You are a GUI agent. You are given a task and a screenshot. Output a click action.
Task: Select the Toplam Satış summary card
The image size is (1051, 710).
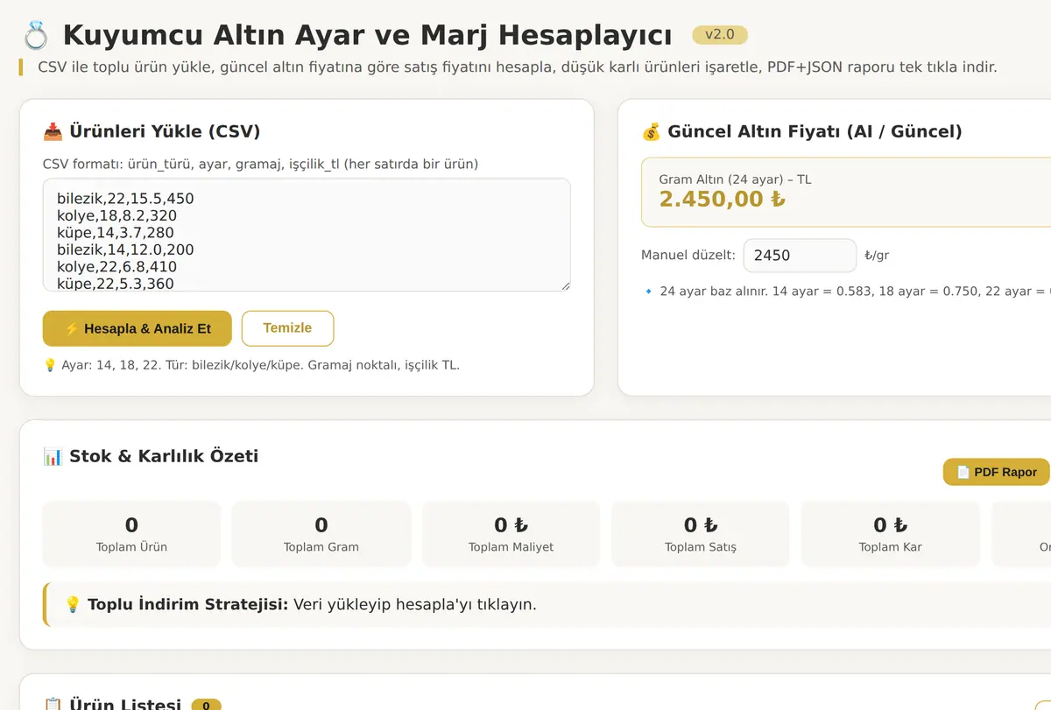pos(701,534)
